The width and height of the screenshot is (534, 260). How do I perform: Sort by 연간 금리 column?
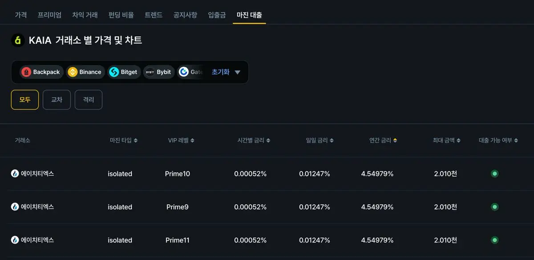pyautogui.click(x=383, y=140)
